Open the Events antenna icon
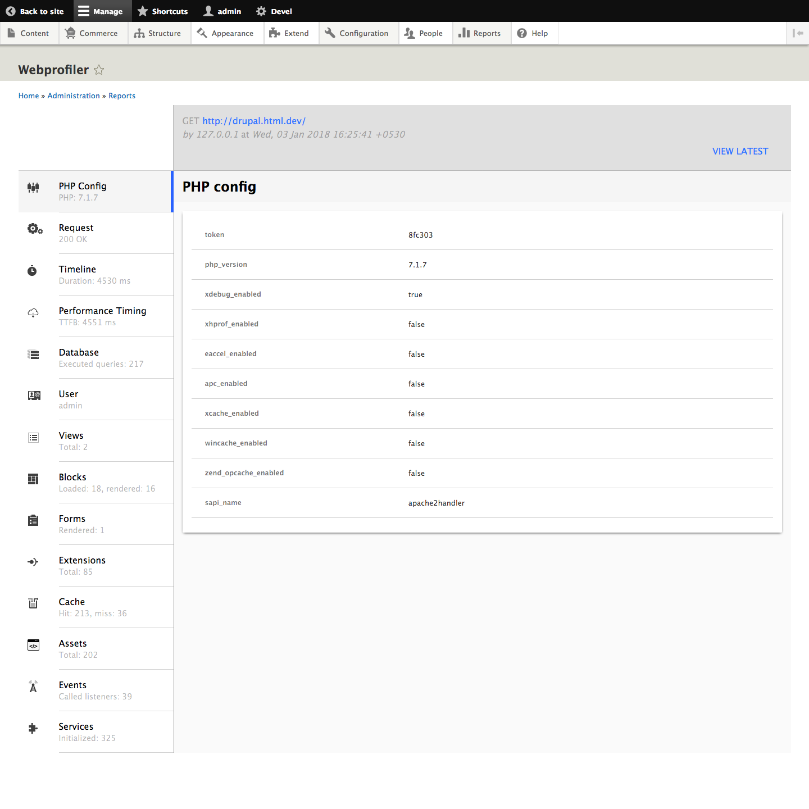Image resolution: width=809 pixels, height=809 pixels. pos(33,687)
